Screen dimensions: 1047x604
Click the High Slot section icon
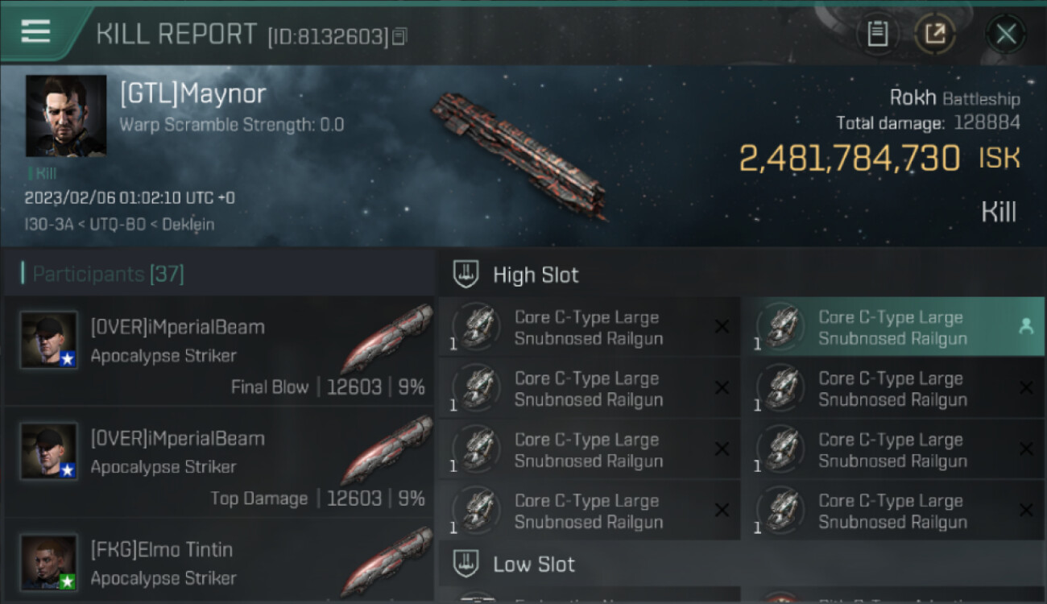tap(466, 275)
